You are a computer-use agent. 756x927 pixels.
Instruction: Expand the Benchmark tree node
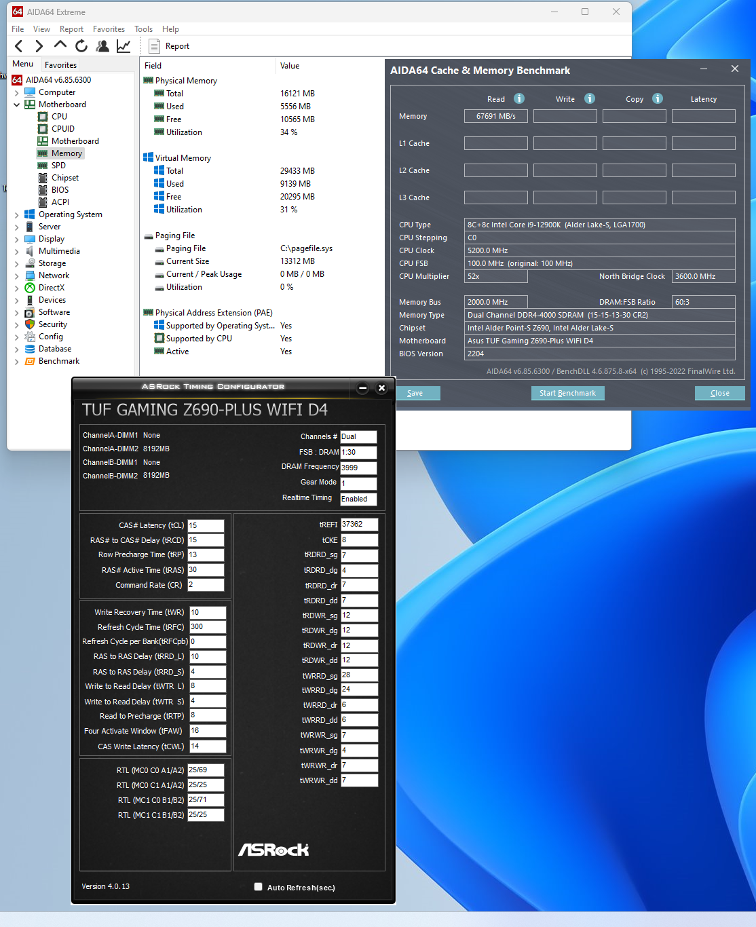[17, 361]
